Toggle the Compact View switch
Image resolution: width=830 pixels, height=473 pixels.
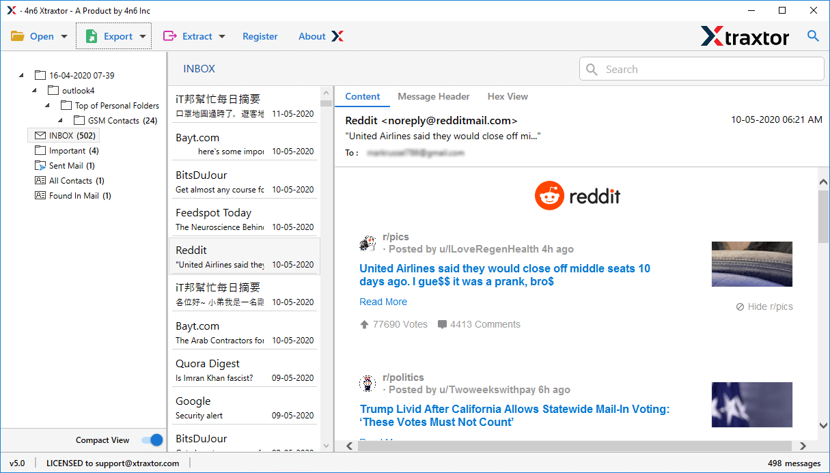[x=152, y=440]
